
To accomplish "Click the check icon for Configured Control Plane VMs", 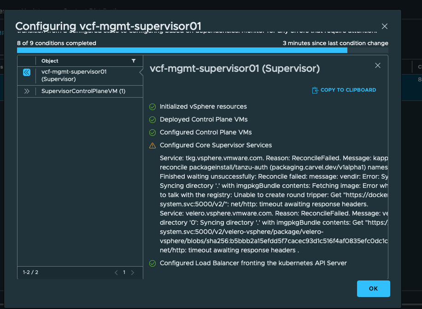I will click(x=152, y=133).
